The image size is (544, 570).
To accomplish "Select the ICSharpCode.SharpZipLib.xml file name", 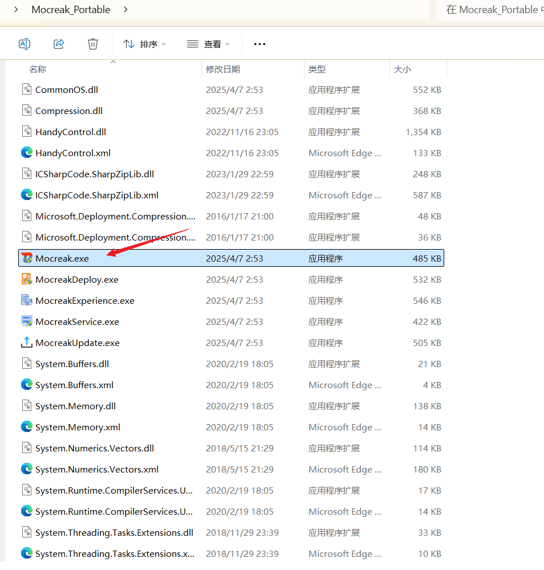I will click(x=97, y=195).
